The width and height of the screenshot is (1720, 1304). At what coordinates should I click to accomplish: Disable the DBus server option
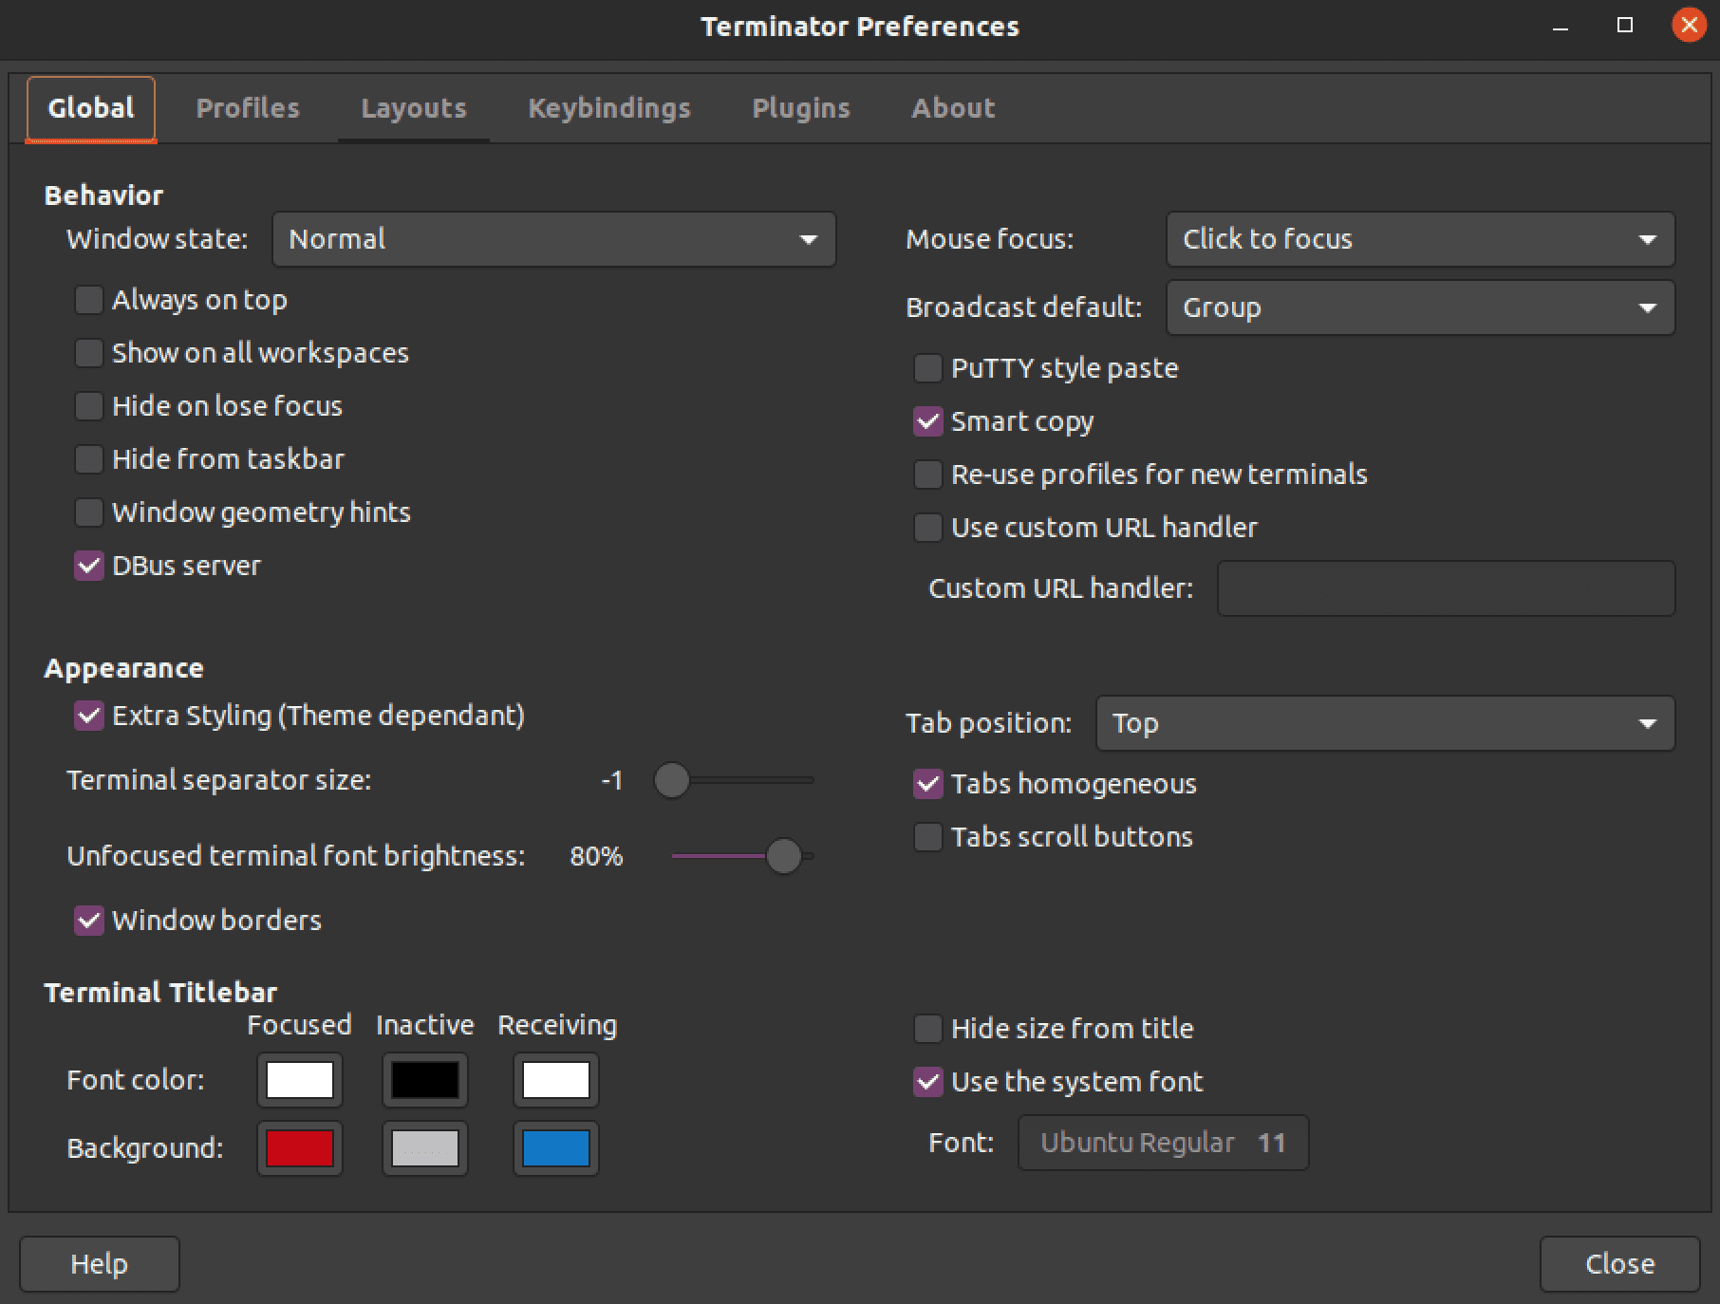(x=89, y=567)
